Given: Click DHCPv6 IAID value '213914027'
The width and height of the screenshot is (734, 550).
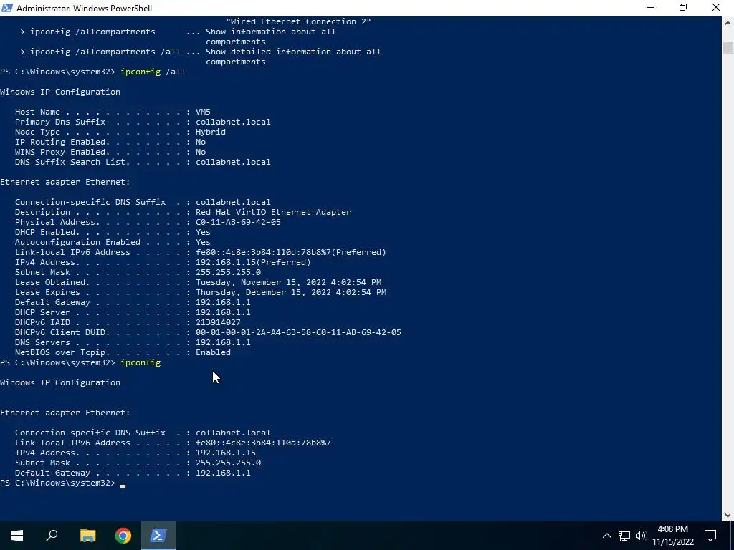Looking at the screenshot, I should click(218, 322).
